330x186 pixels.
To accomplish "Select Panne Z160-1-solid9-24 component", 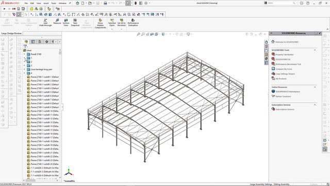I will click(x=43, y=164).
